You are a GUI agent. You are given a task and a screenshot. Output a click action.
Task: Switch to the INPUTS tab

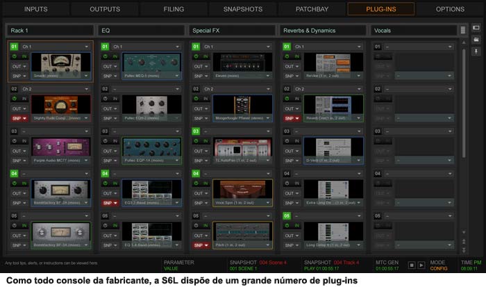[36, 9]
